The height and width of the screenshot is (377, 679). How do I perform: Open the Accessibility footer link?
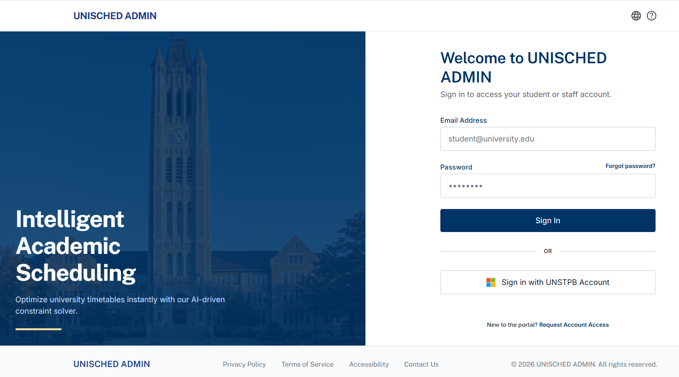point(369,364)
